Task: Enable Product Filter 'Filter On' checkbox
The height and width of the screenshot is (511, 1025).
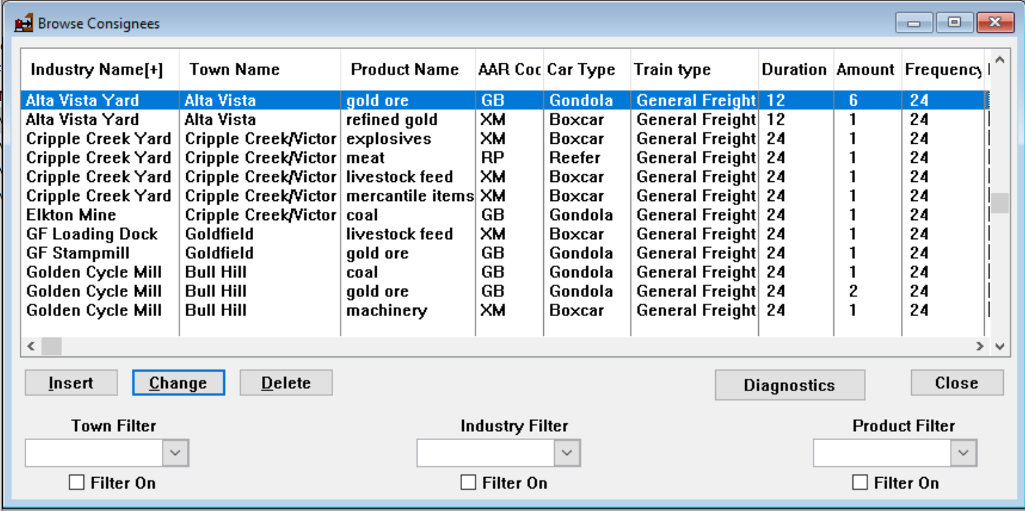Action: 860,483
